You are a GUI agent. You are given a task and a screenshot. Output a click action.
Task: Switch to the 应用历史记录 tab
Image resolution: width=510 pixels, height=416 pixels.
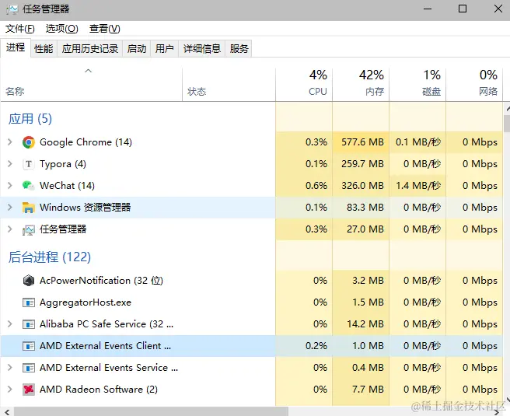(90, 49)
